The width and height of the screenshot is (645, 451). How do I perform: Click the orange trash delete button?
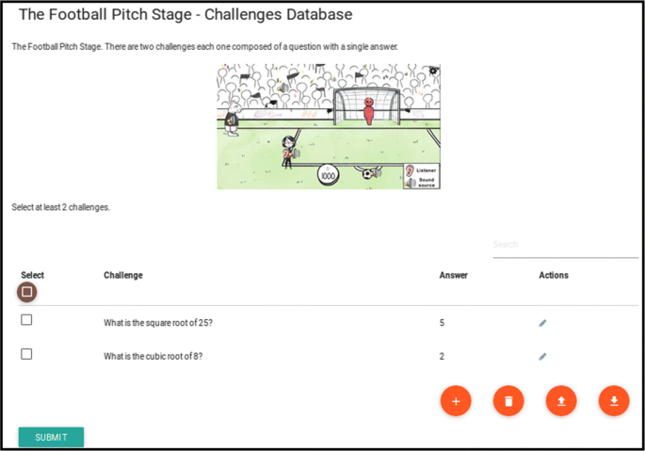click(x=508, y=401)
